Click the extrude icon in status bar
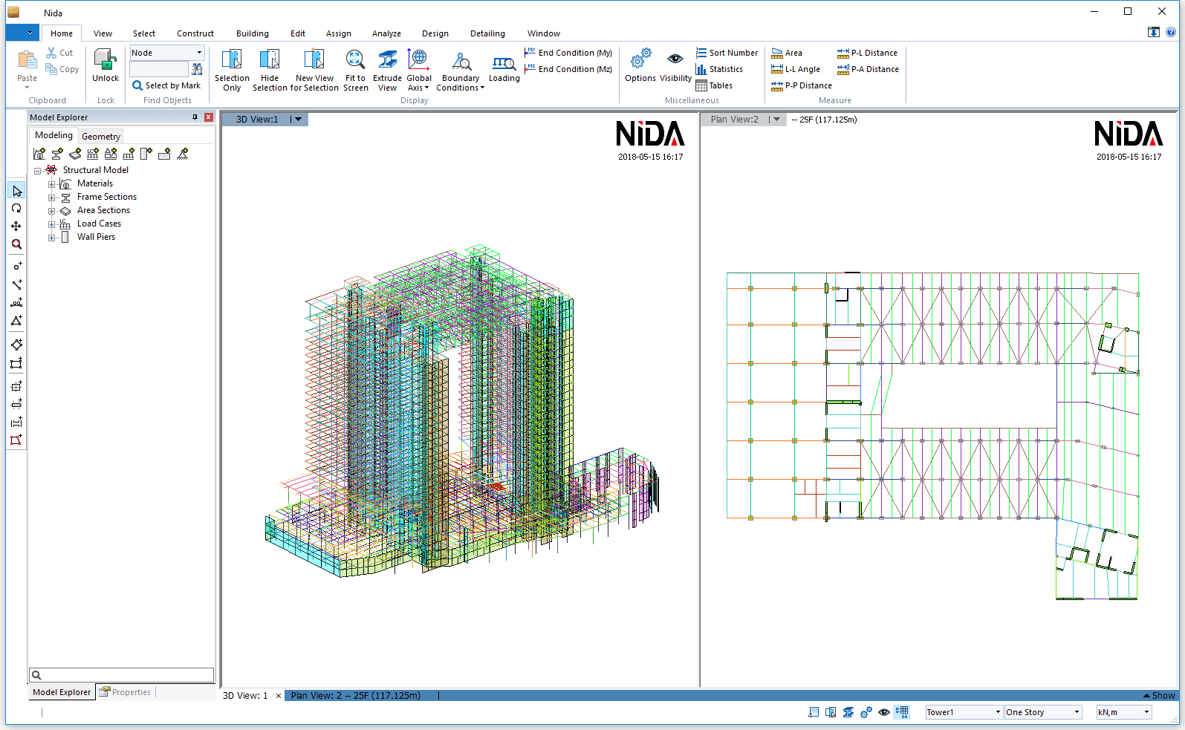This screenshot has width=1185, height=730. (848, 712)
